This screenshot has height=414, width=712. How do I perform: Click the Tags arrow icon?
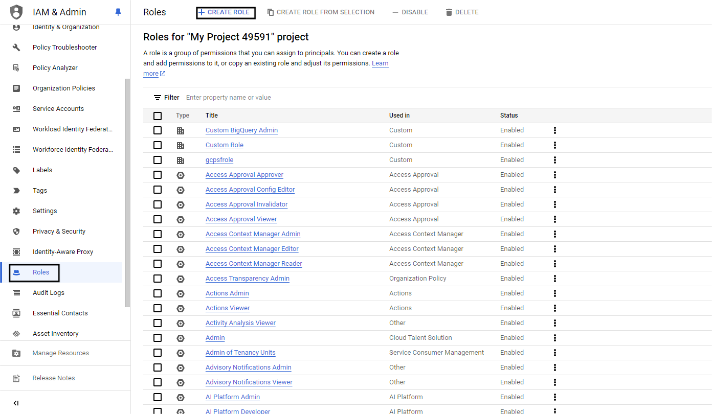[x=16, y=191]
